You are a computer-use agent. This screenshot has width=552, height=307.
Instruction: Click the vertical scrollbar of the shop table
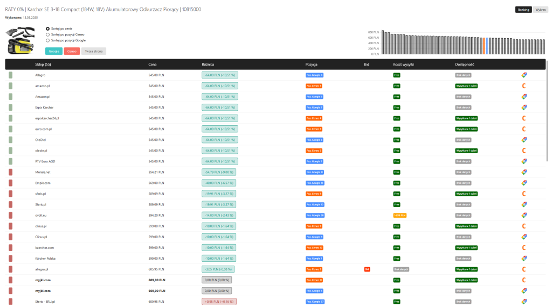[547, 111]
